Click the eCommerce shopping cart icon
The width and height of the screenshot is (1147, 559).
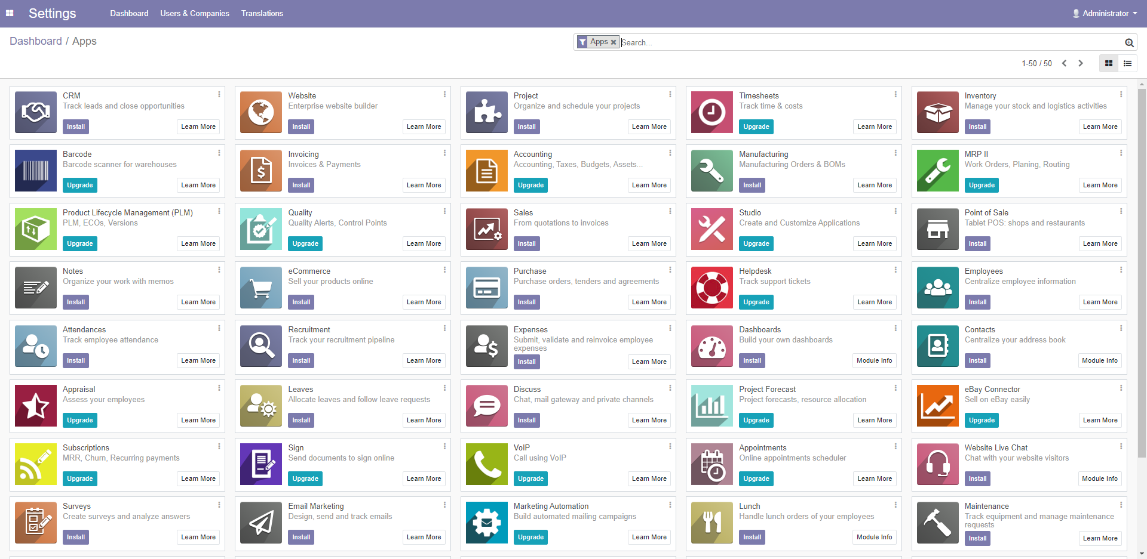(261, 288)
